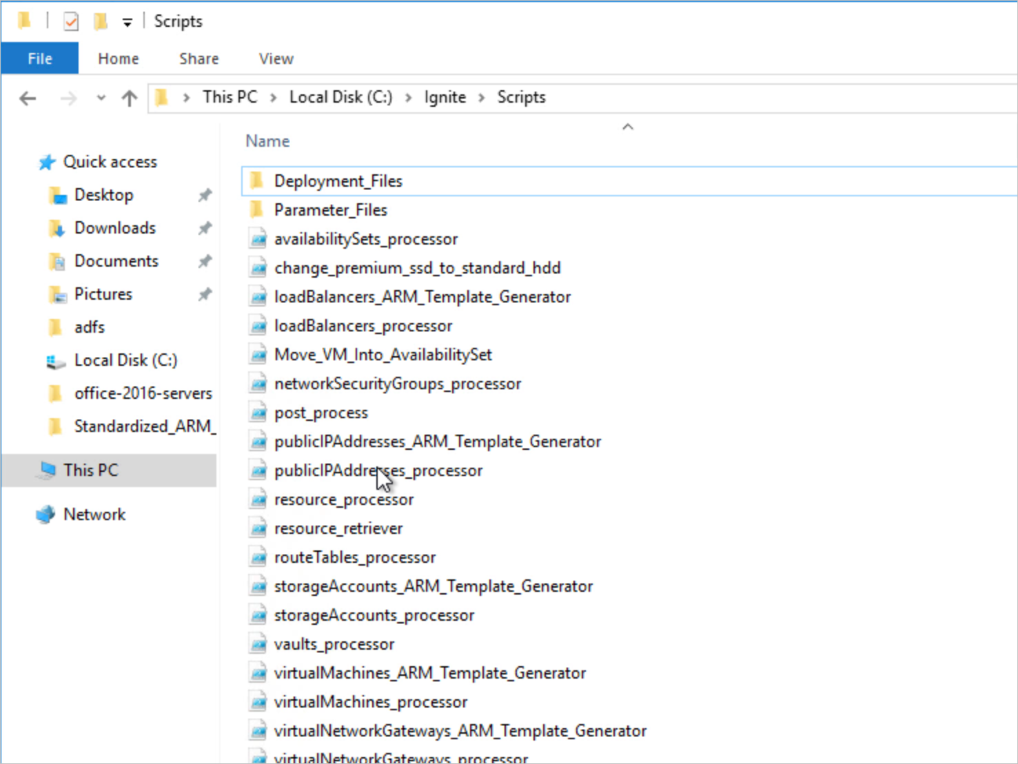This screenshot has width=1018, height=764.
Task: Select the virtualMachines_processor script file
Action: [370, 701]
